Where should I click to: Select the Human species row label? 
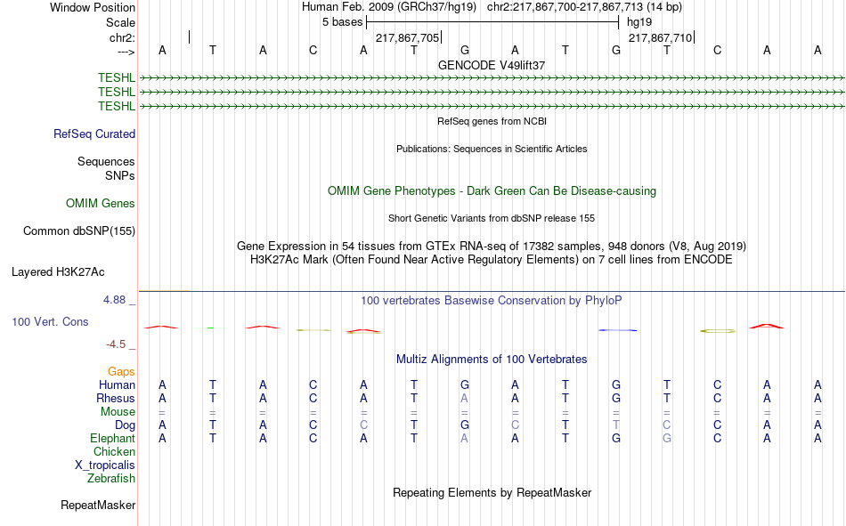(117, 384)
